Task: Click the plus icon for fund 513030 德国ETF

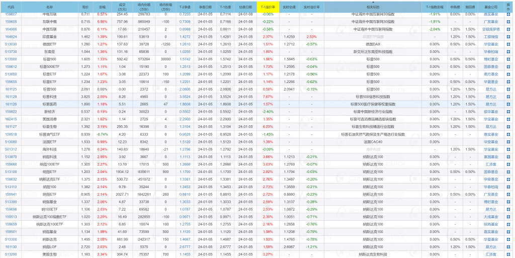Action: (x=508, y=44)
